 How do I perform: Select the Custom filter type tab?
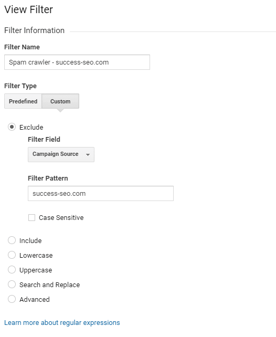point(60,101)
